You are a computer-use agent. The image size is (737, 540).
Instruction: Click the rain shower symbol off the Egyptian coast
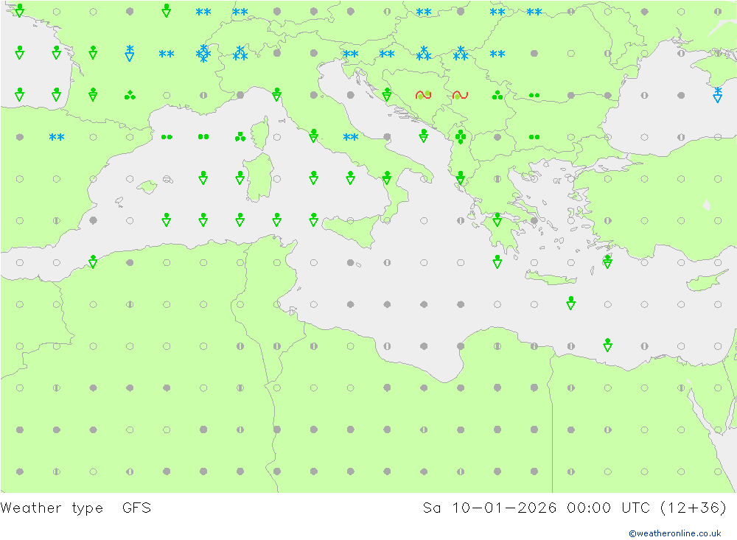(x=607, y=345)
